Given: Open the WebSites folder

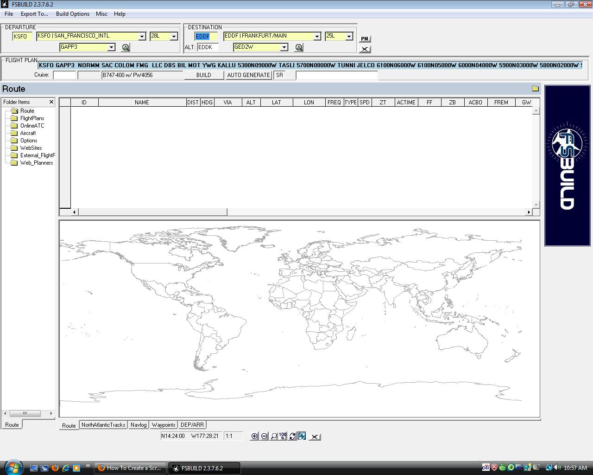Looking at the screenshot, I should pyautogui.click(x=31, y=148).
